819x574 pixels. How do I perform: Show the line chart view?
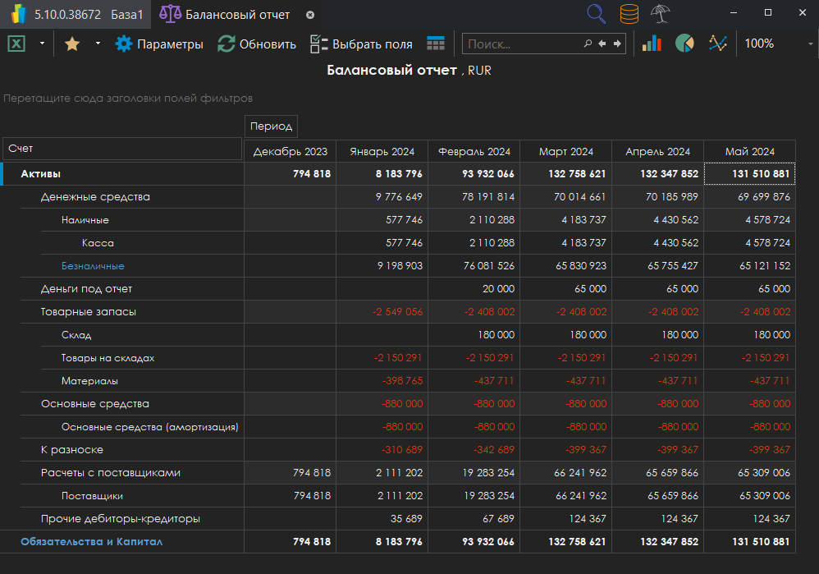(718, 44)
